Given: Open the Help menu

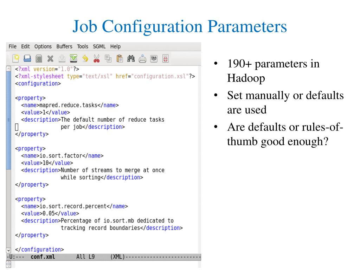Looking at the screenshot, I should coord(115,46).
